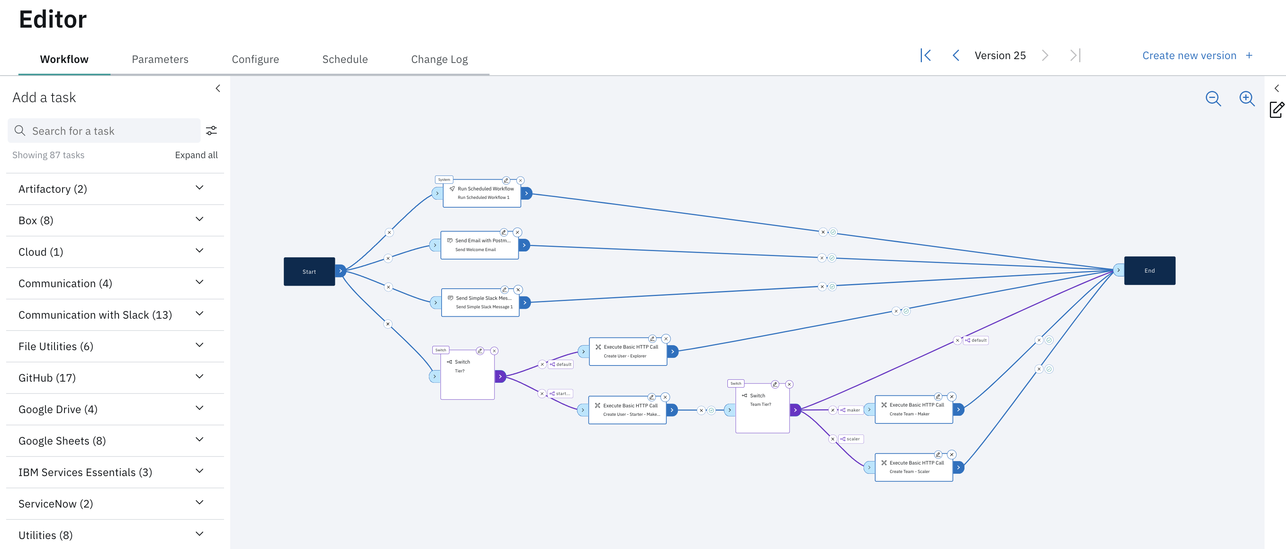
Task: Go to previous version
Action: [x=956, y=55]
